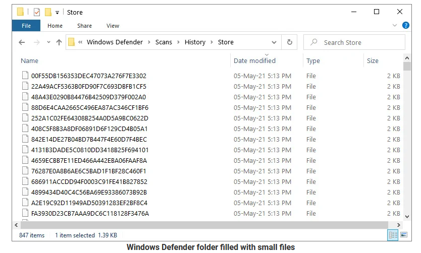421x253 pixels.
Task: Switch to the Home ribbon tab
Action: coord(55,26)
